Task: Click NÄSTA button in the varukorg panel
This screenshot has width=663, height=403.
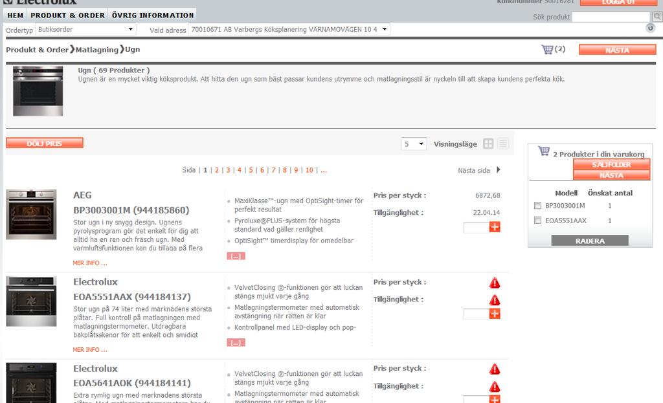Action: [611, 175]
